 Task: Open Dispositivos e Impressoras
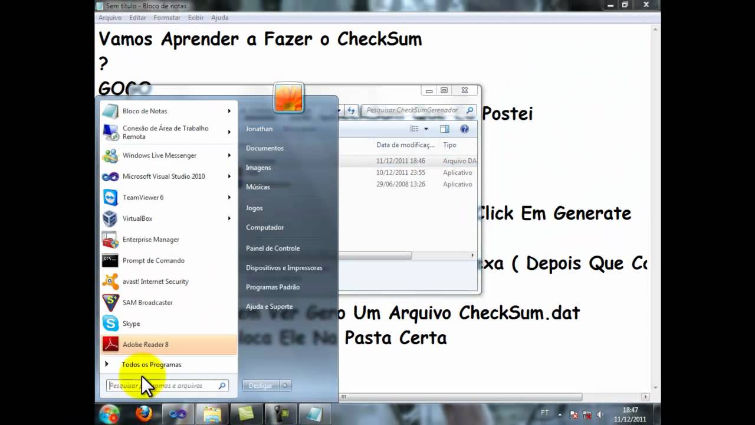284,268
